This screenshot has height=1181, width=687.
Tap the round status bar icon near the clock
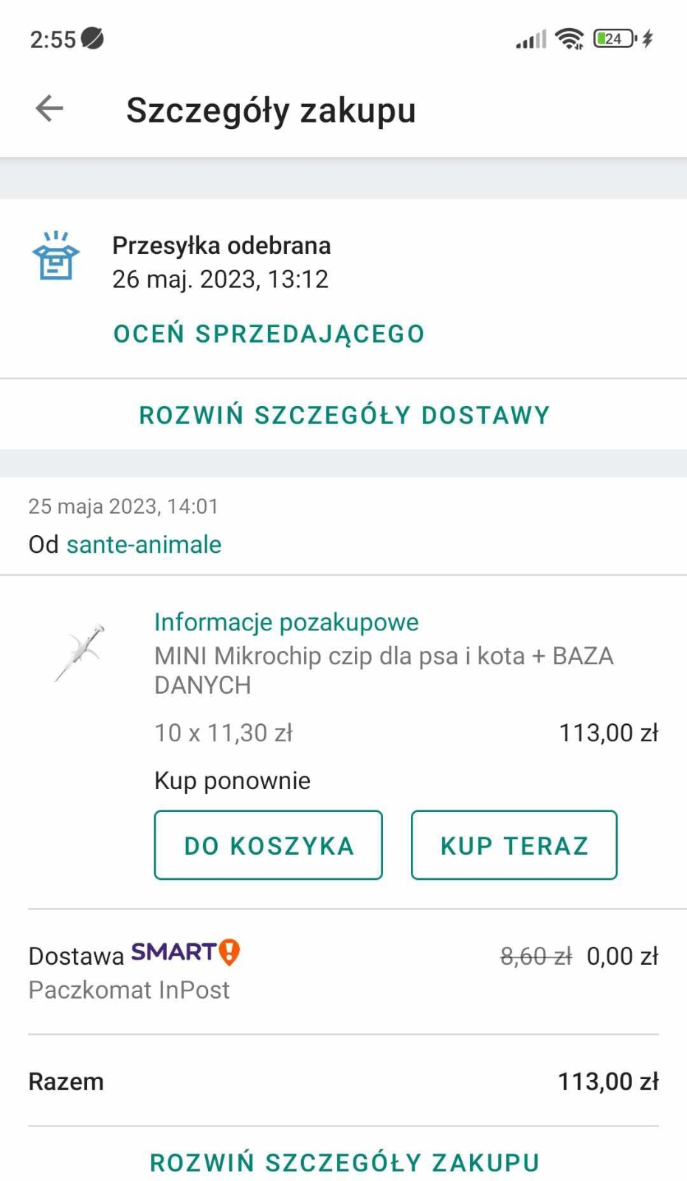(x=92, y=38)
